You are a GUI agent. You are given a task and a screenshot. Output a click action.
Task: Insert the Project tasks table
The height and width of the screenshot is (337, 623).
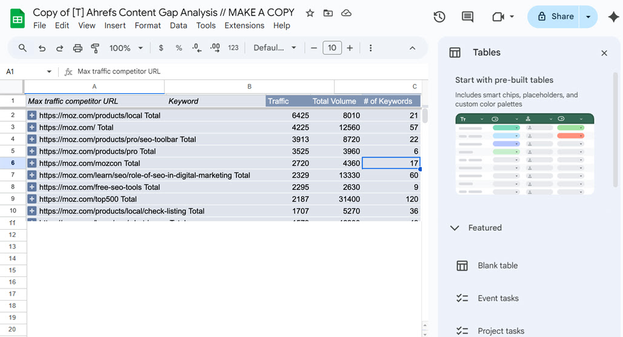(x=501, y=331)
